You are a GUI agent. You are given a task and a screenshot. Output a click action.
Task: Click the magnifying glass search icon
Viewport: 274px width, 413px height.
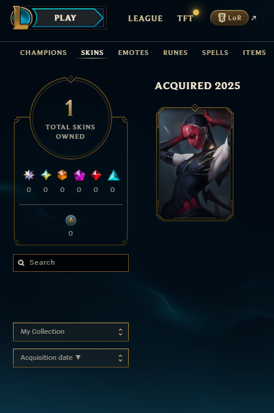click(21, 262)
